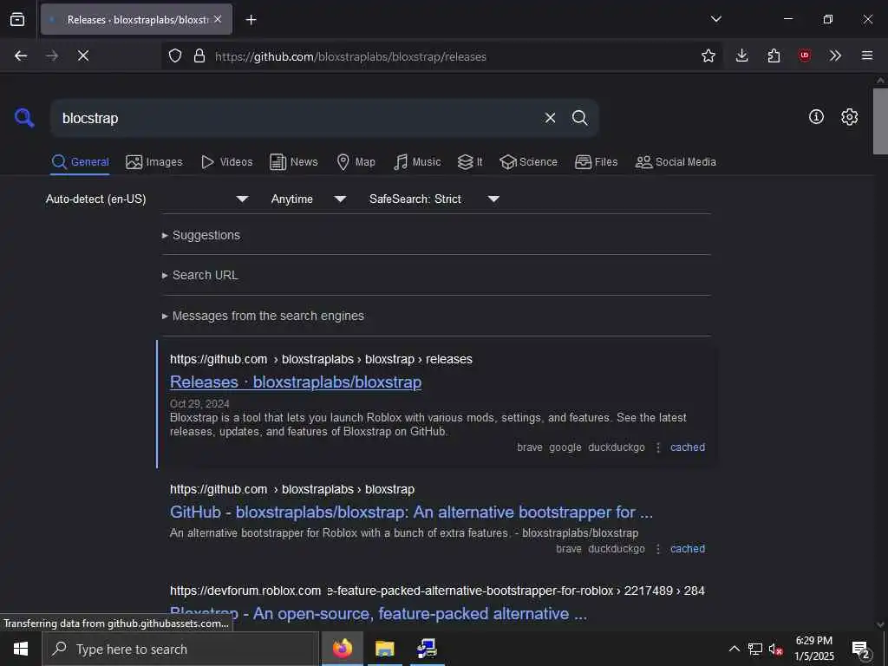
Task: Open the Windows Start menu
Action: [21, 649]
